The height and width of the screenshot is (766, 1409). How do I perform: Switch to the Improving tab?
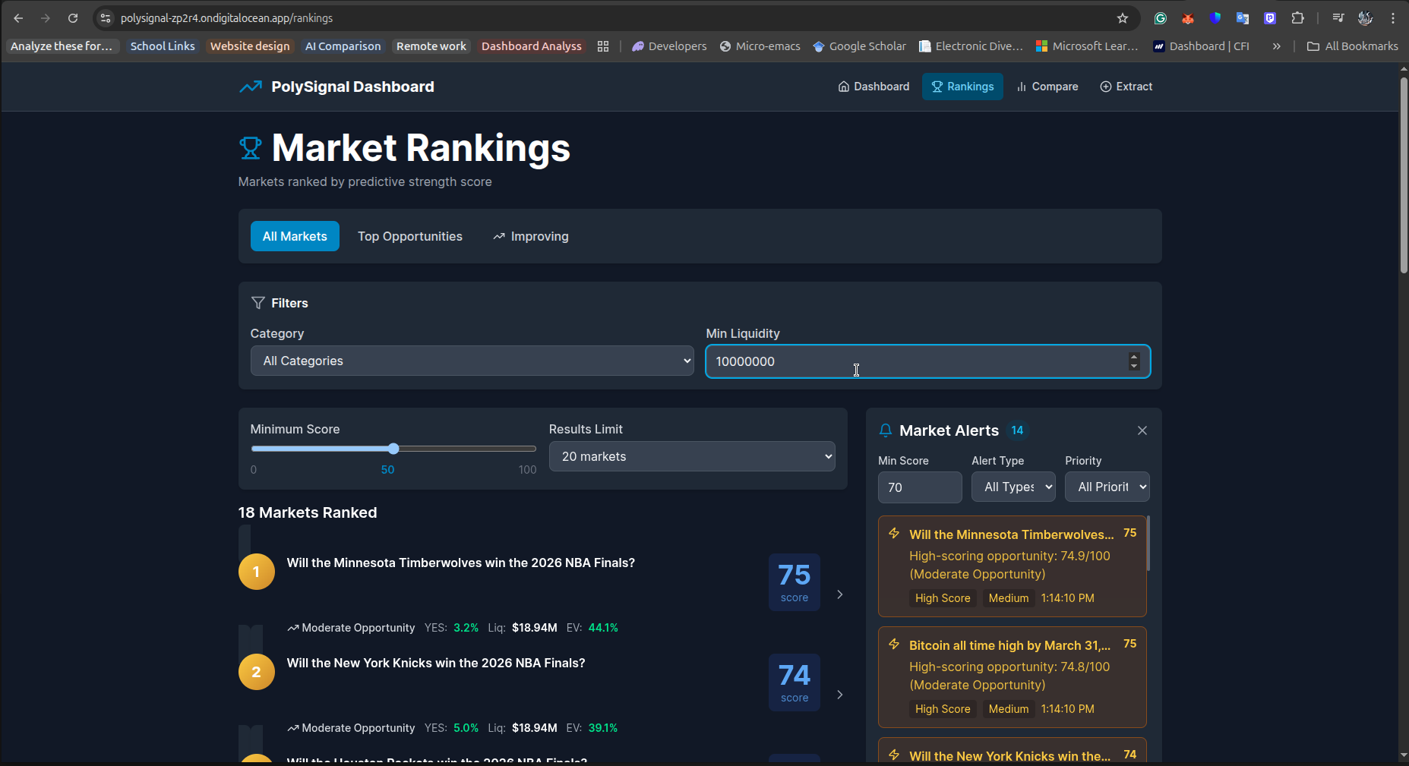click(x=531, y=236)
